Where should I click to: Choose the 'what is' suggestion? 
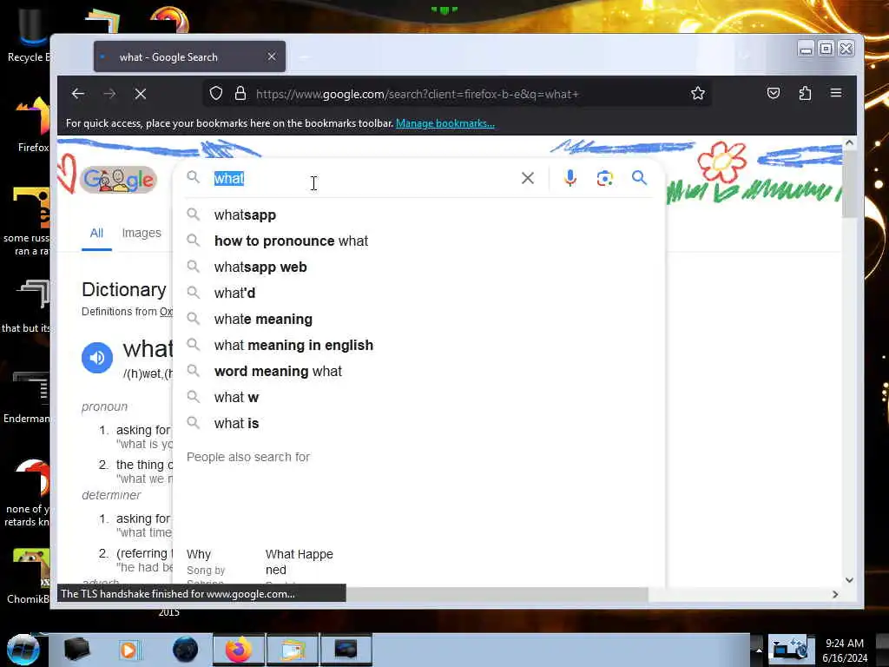[418, 424]
